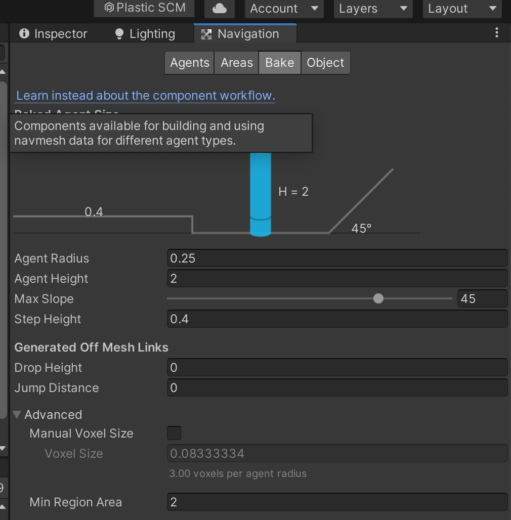The width and height of the screenshot is (511, 520).
Task: Click the Areas button
Action: tap(236, 62)
